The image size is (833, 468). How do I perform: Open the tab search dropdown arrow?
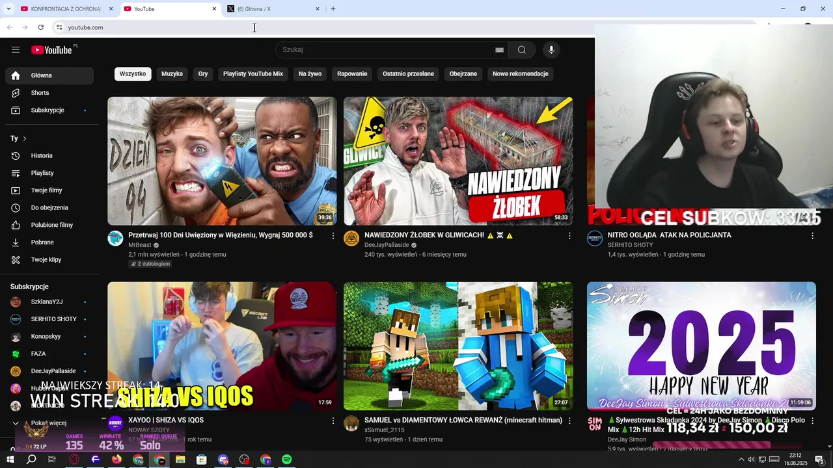pyautogui.click(x=8, y=9)
